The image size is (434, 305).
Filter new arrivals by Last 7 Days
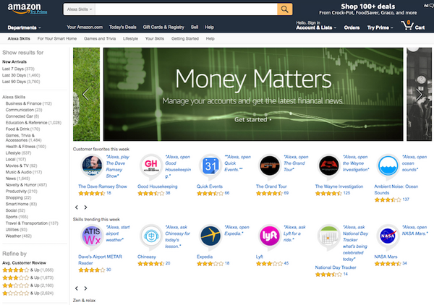[18, 69]
